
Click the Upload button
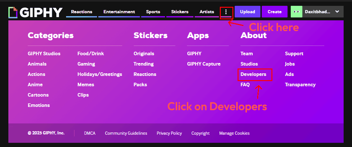(x=248, y=12)
